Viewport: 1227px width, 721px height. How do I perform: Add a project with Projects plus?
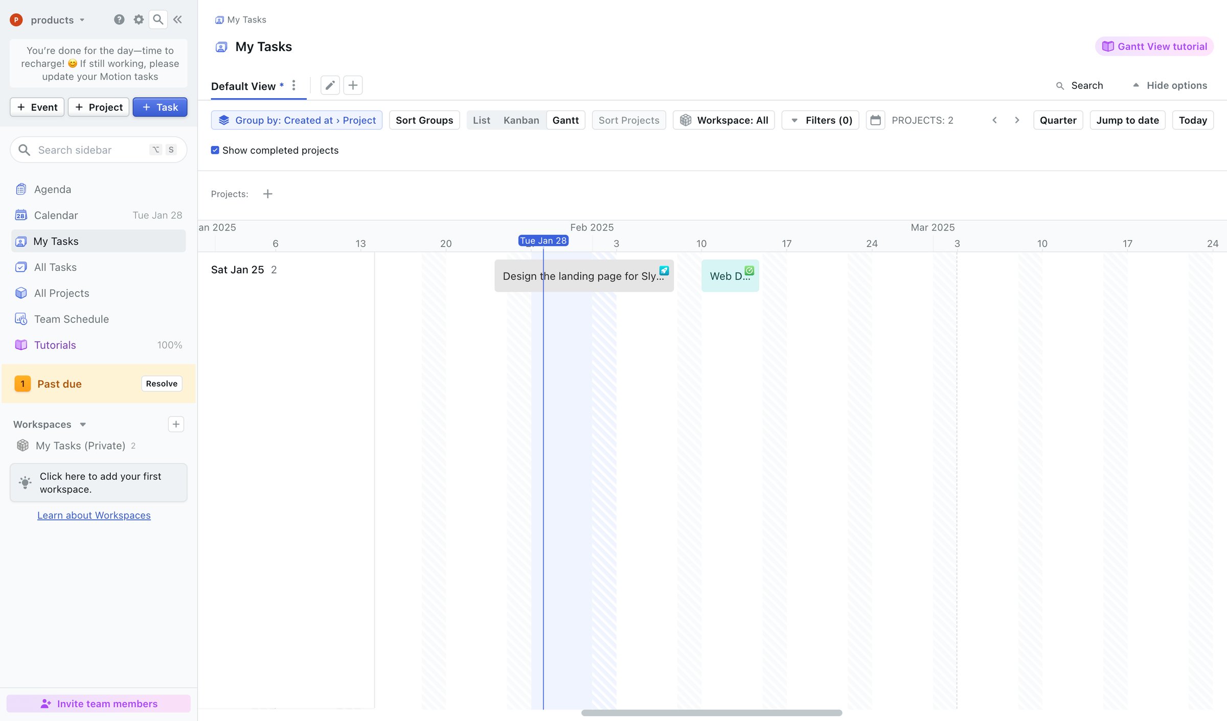267,194
